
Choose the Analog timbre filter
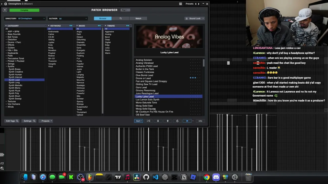(108, 34)
